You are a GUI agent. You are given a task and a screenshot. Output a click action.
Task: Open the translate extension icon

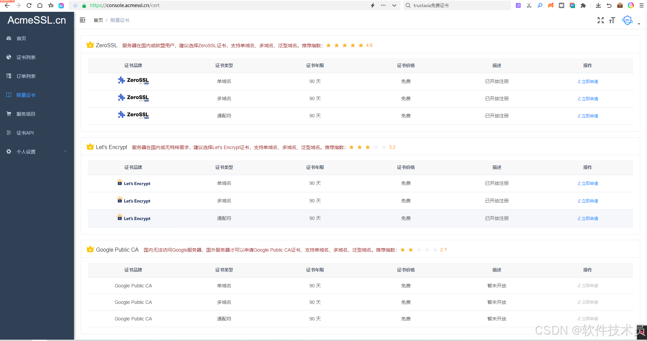point(518,5)
